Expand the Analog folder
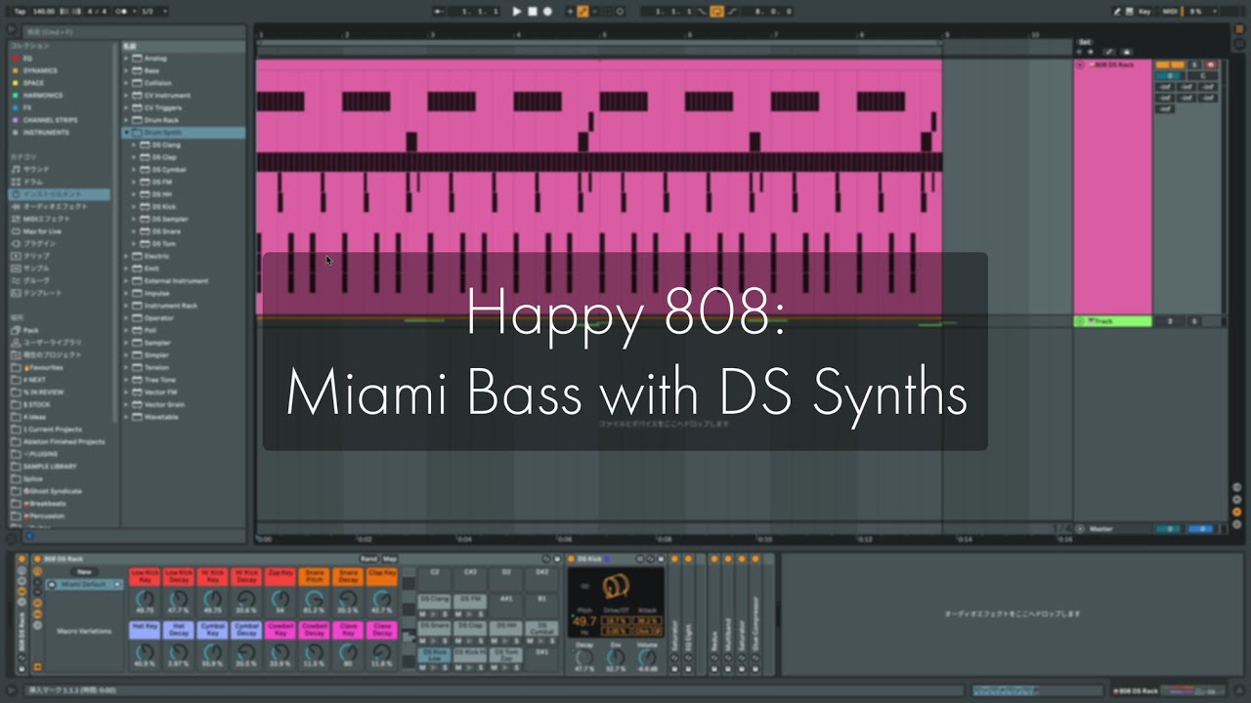The width and height of the screenshot is (1251, 703). pos(126,59)
